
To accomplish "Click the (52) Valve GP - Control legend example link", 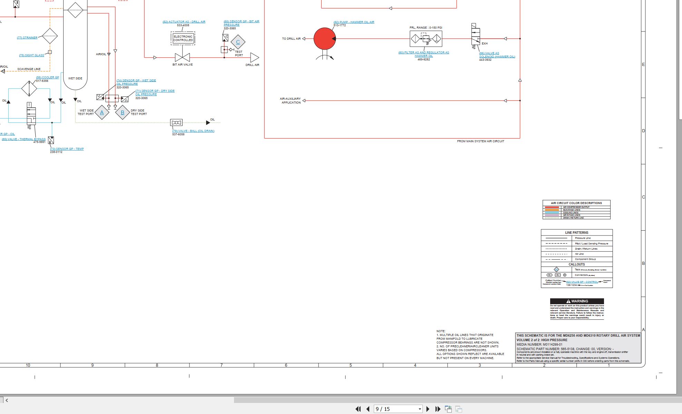I will [x=582, y=282].
